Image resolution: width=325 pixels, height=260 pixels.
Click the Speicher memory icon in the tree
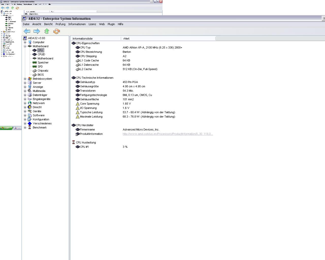point(35,62)
